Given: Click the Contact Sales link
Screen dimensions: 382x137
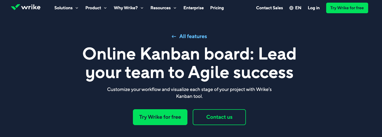Looking at the screenshot, I should pyautogui.click(x=270, y=8).
